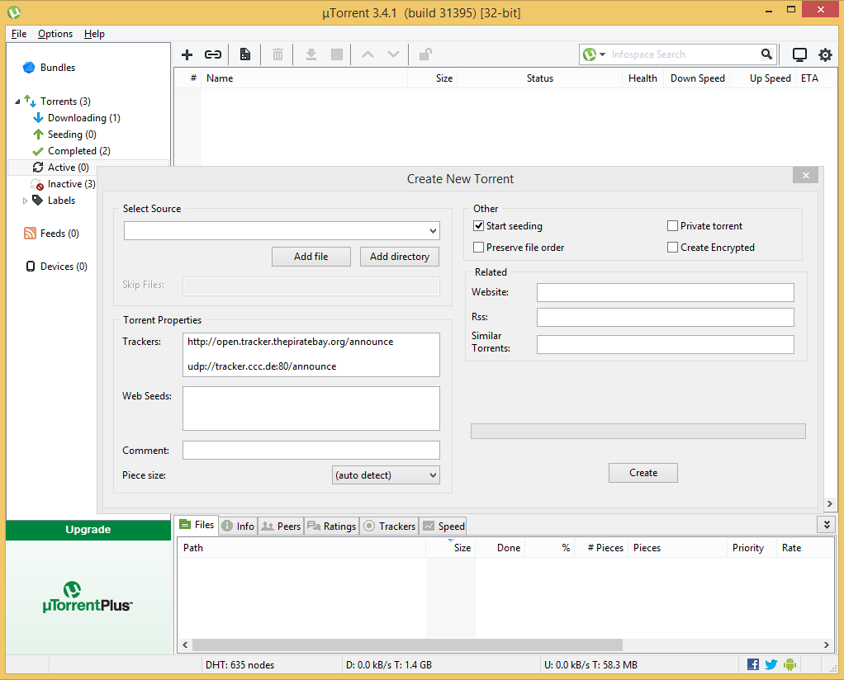844x680 pixels.
Task: Switch to the Trackers tab
Action: (389, 527)
